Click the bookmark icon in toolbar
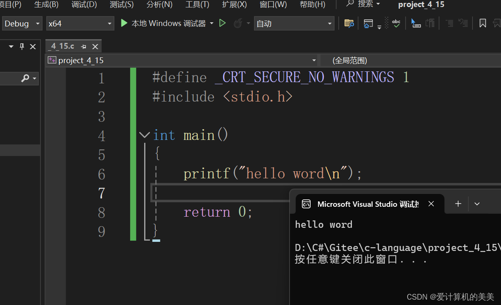The width and height of the screenshot is (501, 305). 482,24
